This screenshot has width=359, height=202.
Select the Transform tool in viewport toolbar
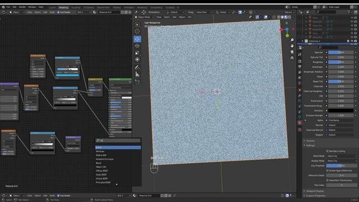(137, 59)
